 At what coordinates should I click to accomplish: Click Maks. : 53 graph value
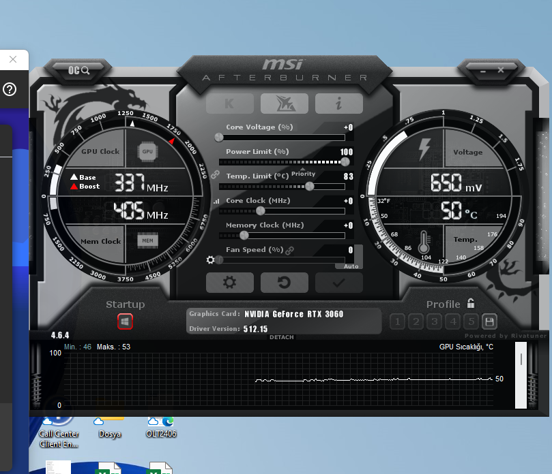pos(113,347)
